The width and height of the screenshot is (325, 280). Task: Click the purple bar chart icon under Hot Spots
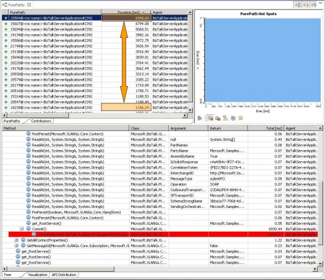[x=199, y=118]
